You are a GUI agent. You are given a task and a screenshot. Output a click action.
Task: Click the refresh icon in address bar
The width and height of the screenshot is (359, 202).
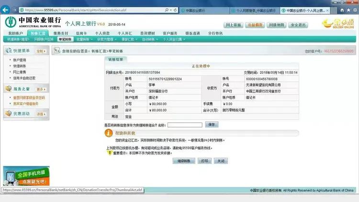pos(175,10)
